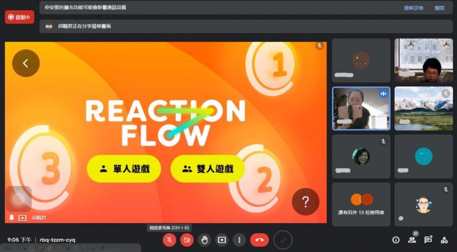The image size is (457, 252).
Task: Open the question mark help button
Action: click(306, 202)
